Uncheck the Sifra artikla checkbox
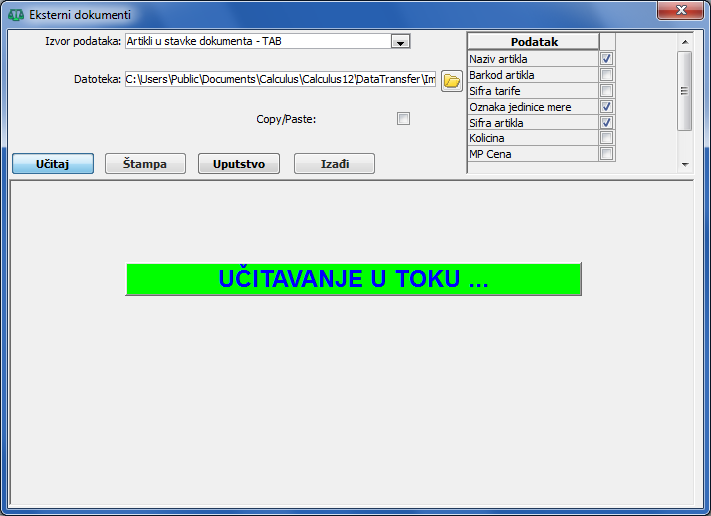The image size is (711, 516). (x=606, y=123)
